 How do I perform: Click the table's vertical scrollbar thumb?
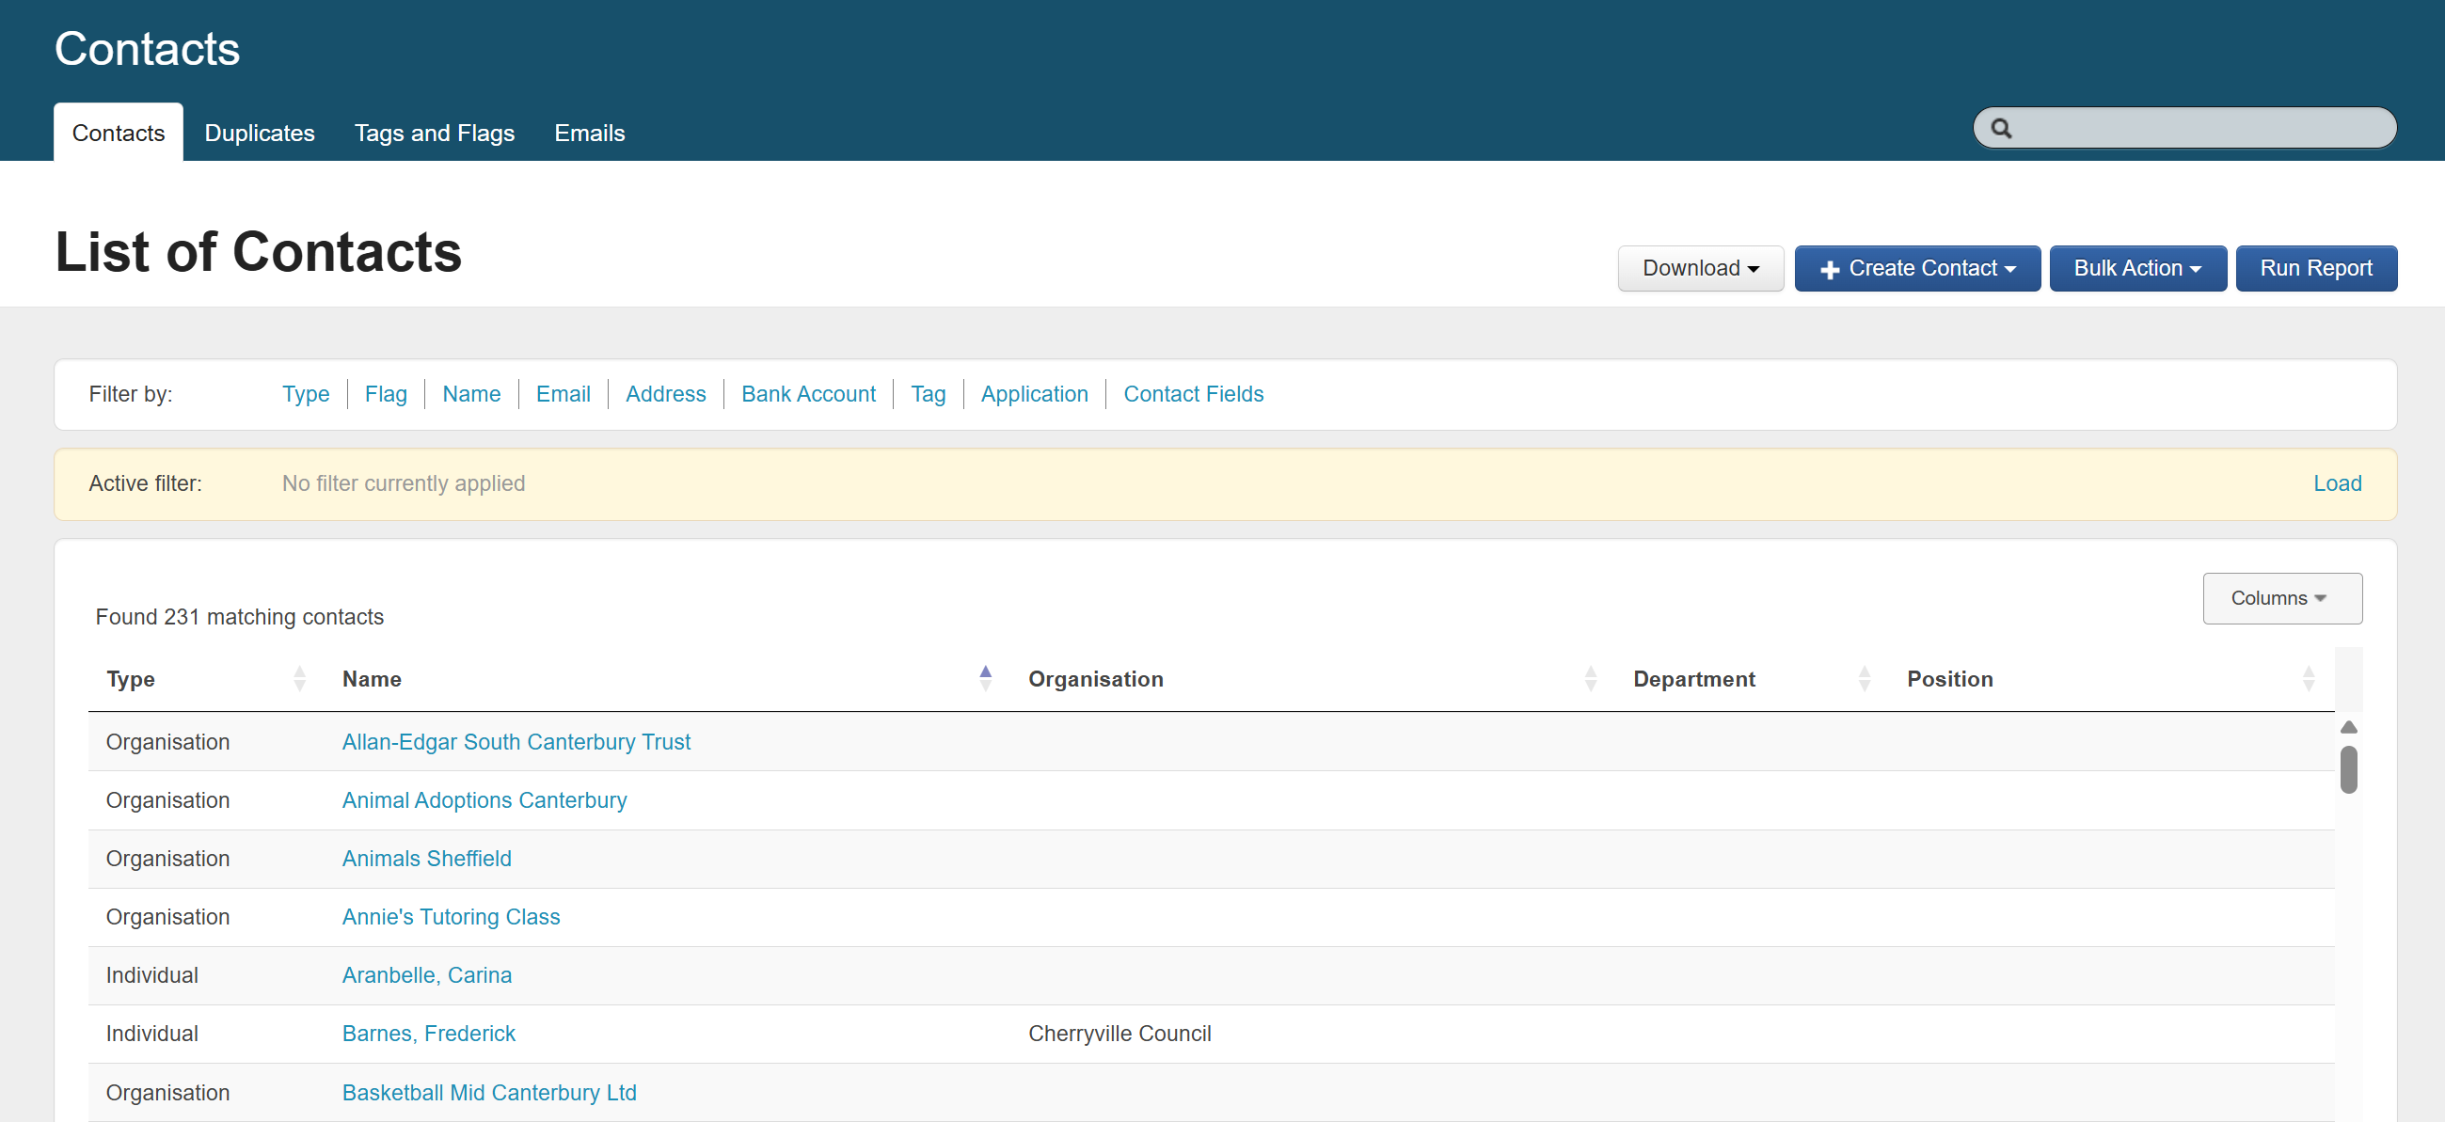(x=2348, y=769)
